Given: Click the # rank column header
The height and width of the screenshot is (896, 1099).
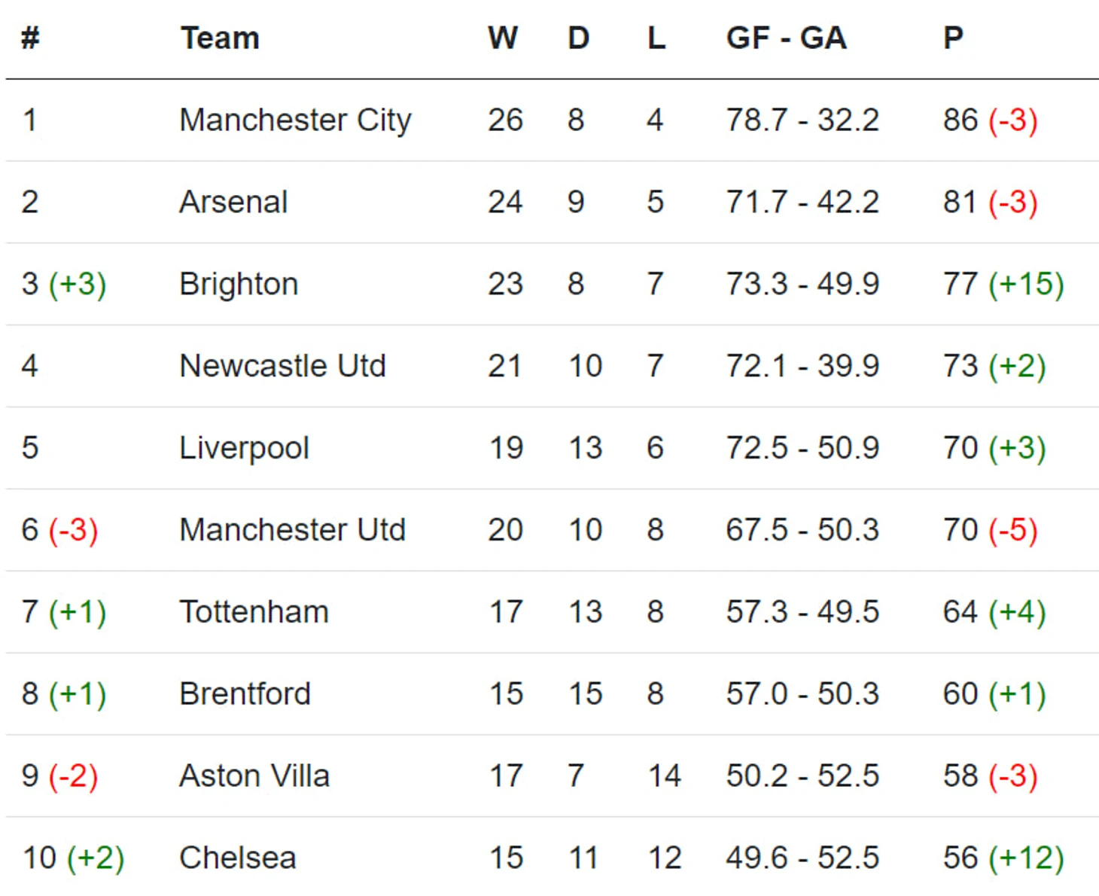Looking at the screenshot, I should 30,38.
